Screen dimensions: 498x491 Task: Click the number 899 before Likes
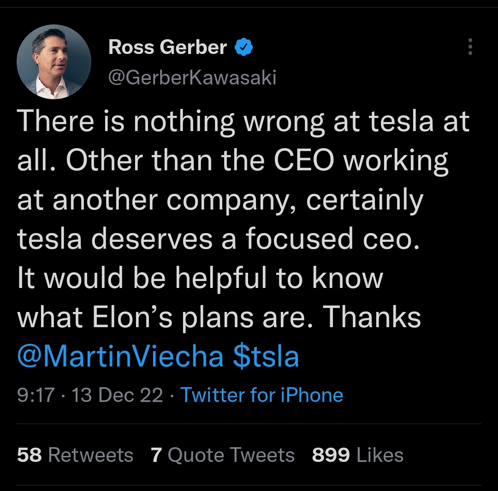click(x=330, y=455)
